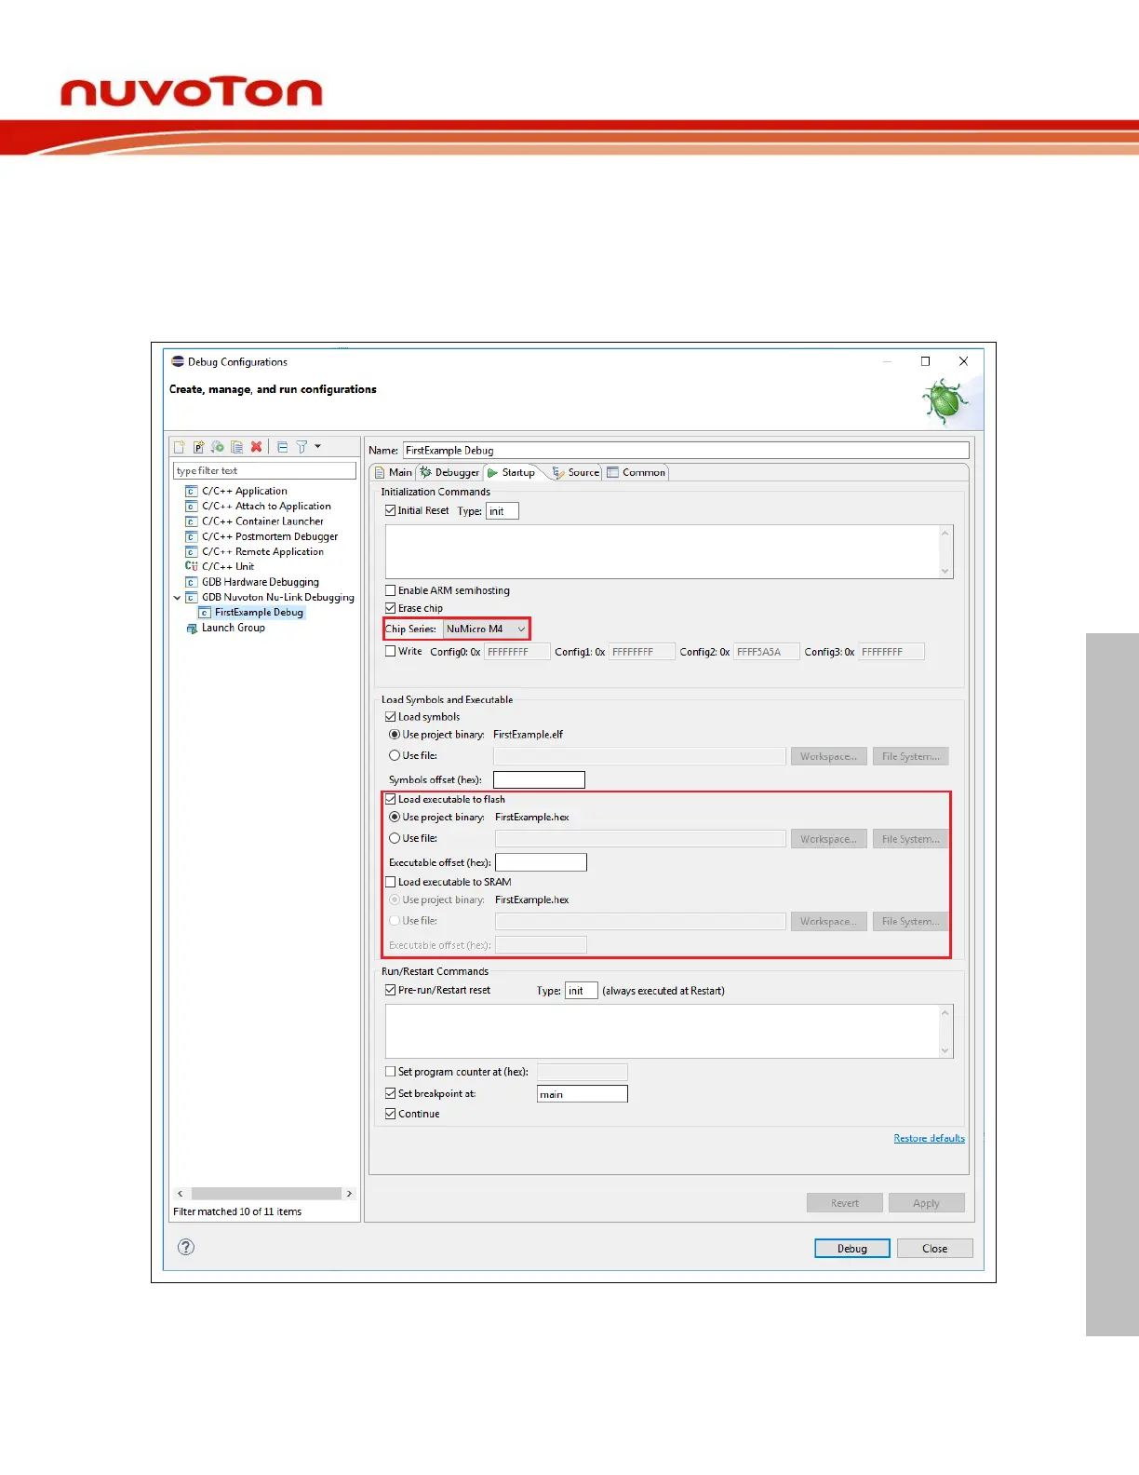The height and width of the screenshot is (1475, 1139).
Task: Switch to the Debugger tab
Action: 449,472
